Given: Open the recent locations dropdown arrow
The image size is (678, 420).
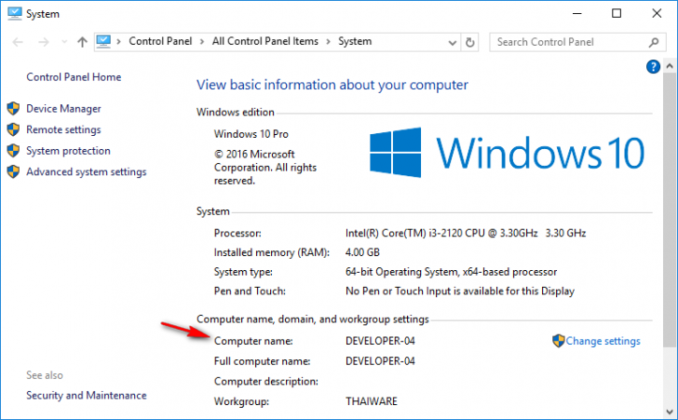Looking at the screenshot, I should tap(64, 42).
